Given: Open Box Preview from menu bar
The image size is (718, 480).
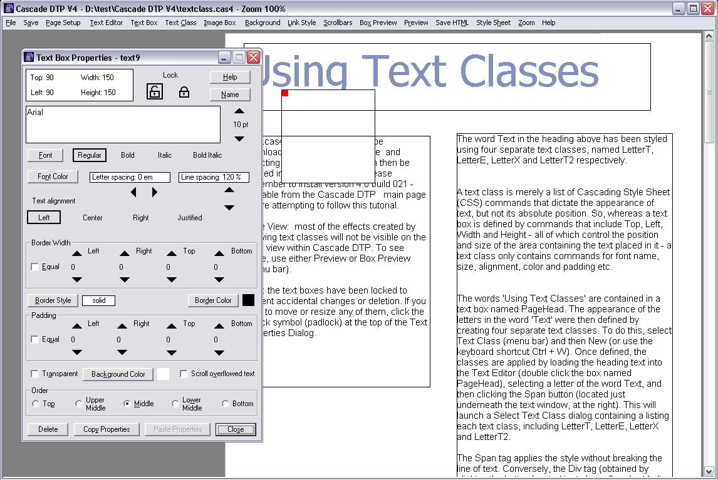Looking at the screenshot, I should click(378, 23).
